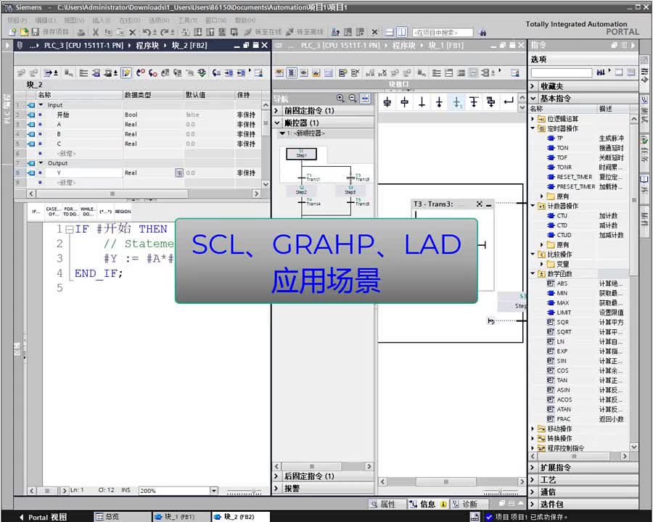Click the SCL editor zoom slider

(x=245, y=492)
